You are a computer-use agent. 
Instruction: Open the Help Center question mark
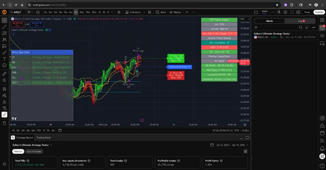click(x=322, y=166)
